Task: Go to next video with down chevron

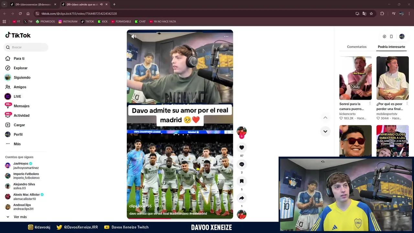Action: tap(325, 131)
